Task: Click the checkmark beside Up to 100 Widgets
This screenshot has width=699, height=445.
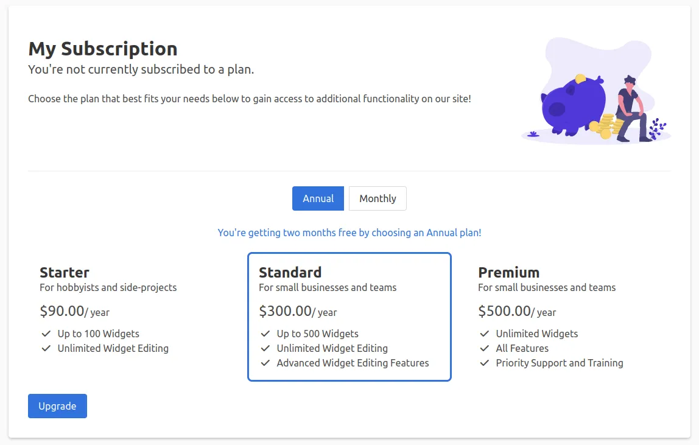Action: (x=45, y=334)
